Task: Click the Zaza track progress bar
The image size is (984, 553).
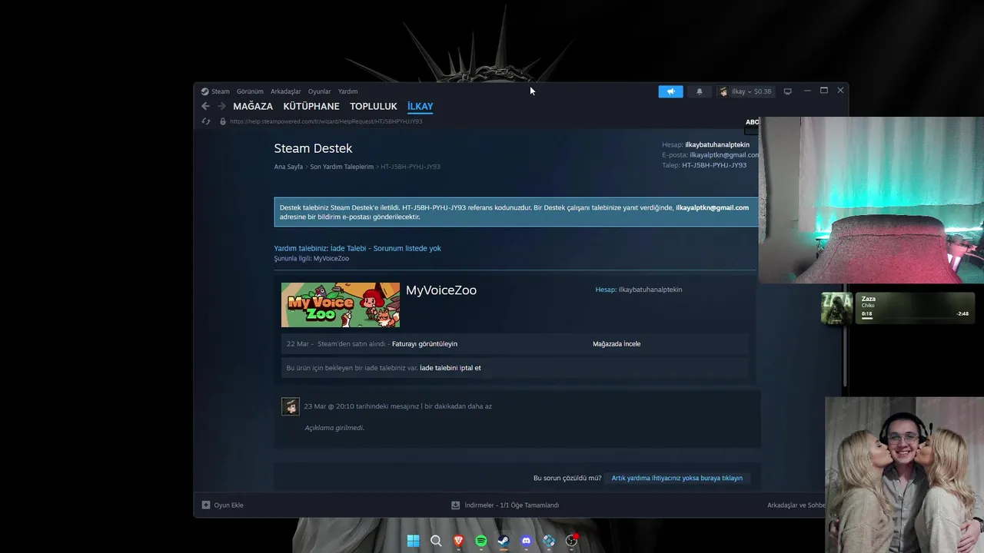Action: point(915,318)
